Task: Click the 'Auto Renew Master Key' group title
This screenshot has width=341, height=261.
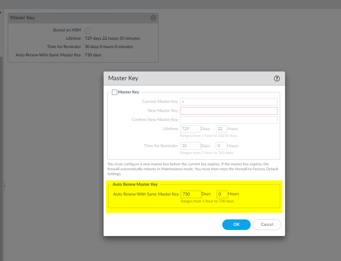Action: 135,184
